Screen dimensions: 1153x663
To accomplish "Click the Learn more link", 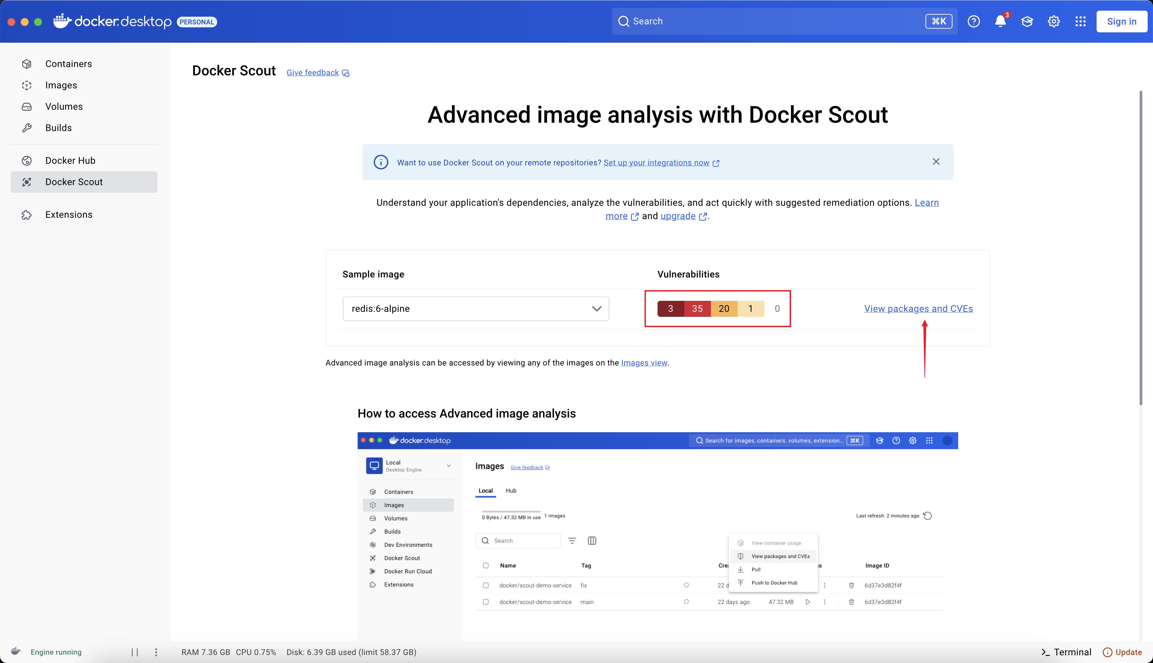I will [x=927, y=203].
